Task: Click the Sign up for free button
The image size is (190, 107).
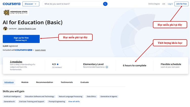Action: 21,39
